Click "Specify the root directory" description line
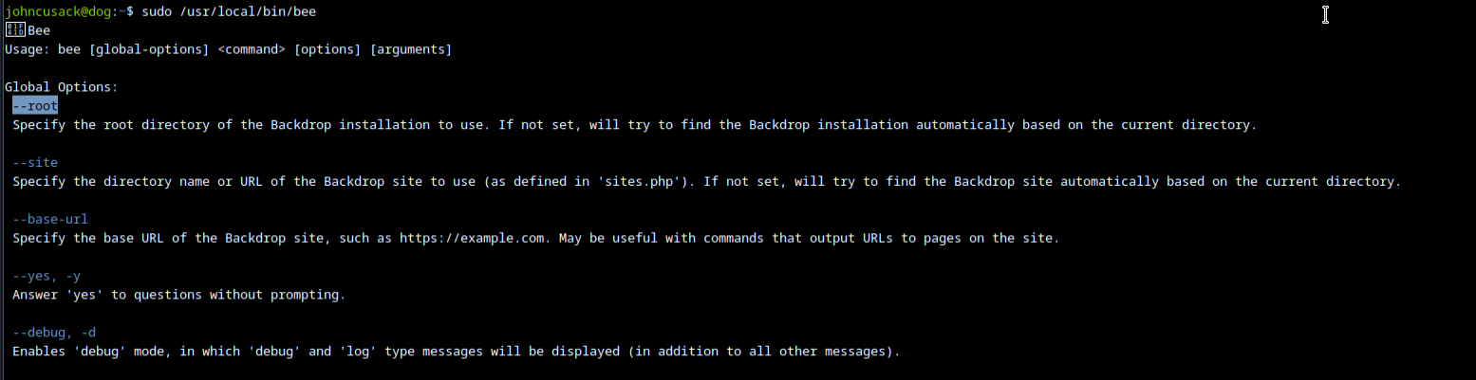The height and width of the screenshot is (380, 1476). [634, 125]
